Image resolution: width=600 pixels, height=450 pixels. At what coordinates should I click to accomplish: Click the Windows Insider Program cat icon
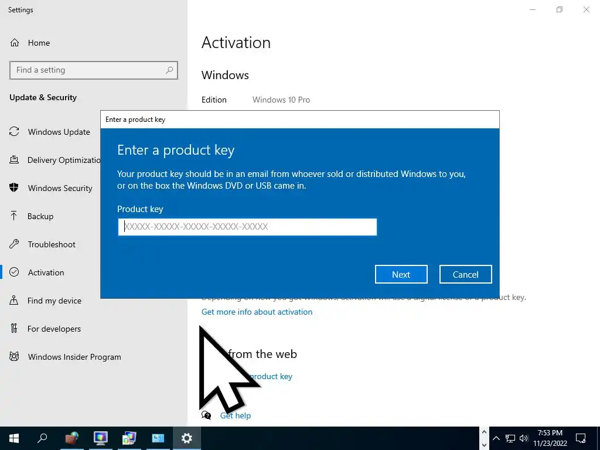tap(14, 357)
